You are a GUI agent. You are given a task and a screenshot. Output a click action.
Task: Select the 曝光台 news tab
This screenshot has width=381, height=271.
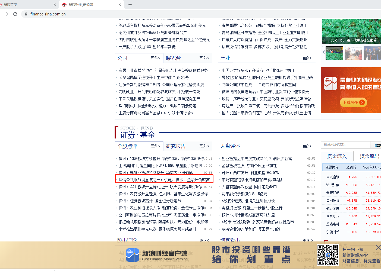click(173, 58)
